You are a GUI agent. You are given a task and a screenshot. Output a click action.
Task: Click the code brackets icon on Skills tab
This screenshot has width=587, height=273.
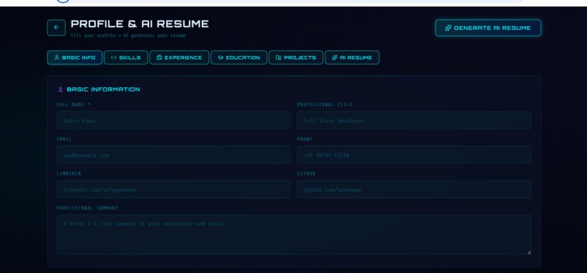tap(114, 58)
